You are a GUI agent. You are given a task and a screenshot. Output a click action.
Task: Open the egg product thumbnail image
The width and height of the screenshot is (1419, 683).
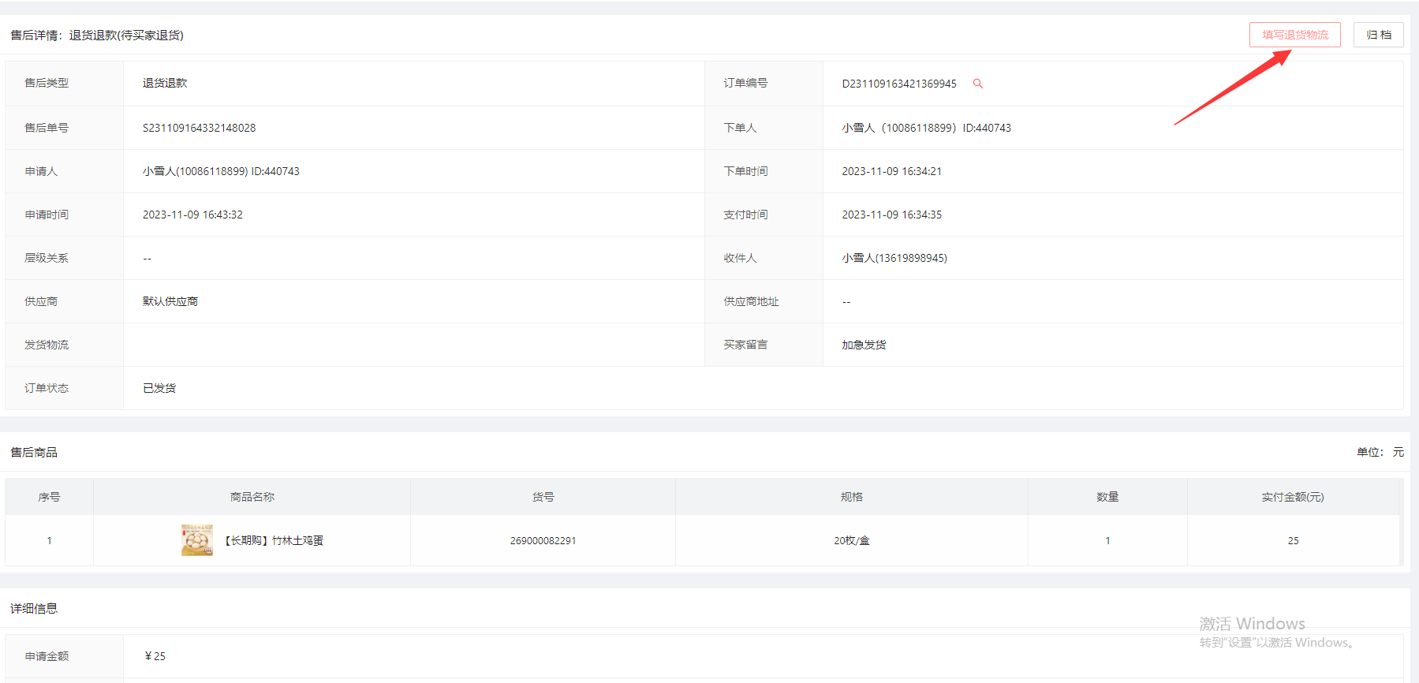pos(197,540)
